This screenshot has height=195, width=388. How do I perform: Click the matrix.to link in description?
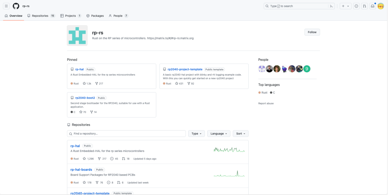click(170, 38)
